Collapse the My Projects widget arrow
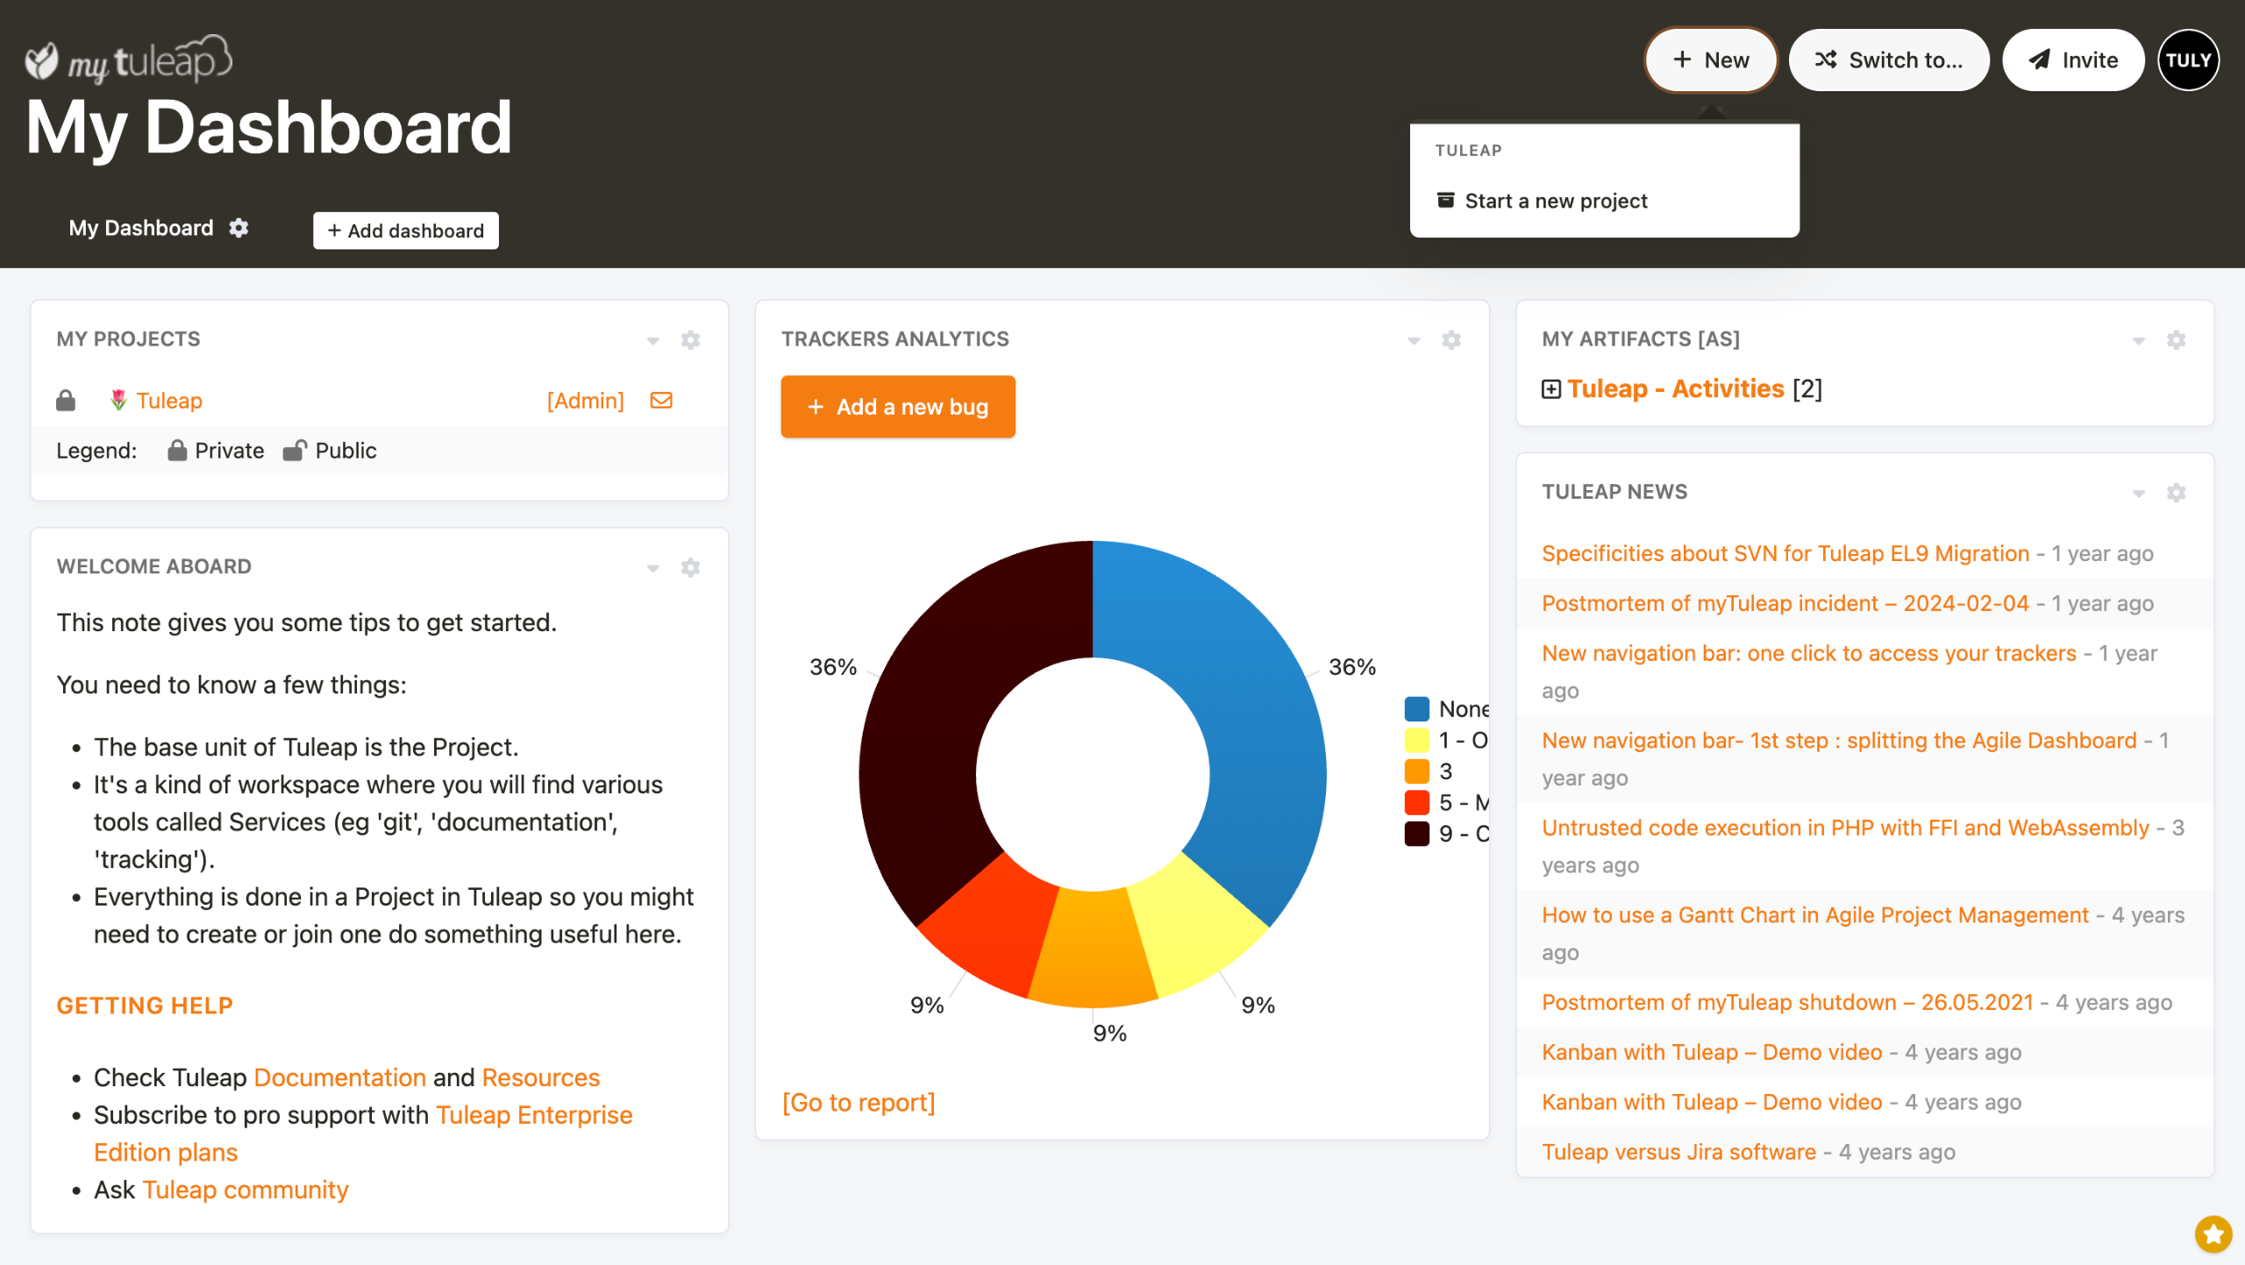The height and width of the screenshot is (1265, 2245). point(652,341)
